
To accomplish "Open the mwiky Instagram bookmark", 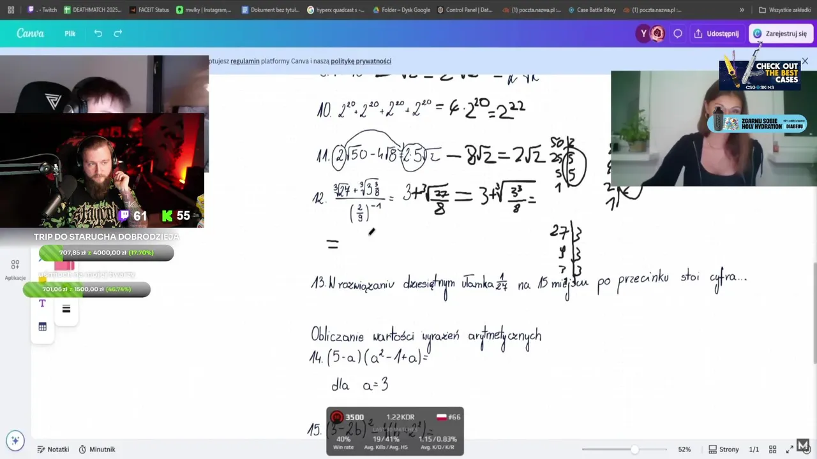I will (204, 10).
